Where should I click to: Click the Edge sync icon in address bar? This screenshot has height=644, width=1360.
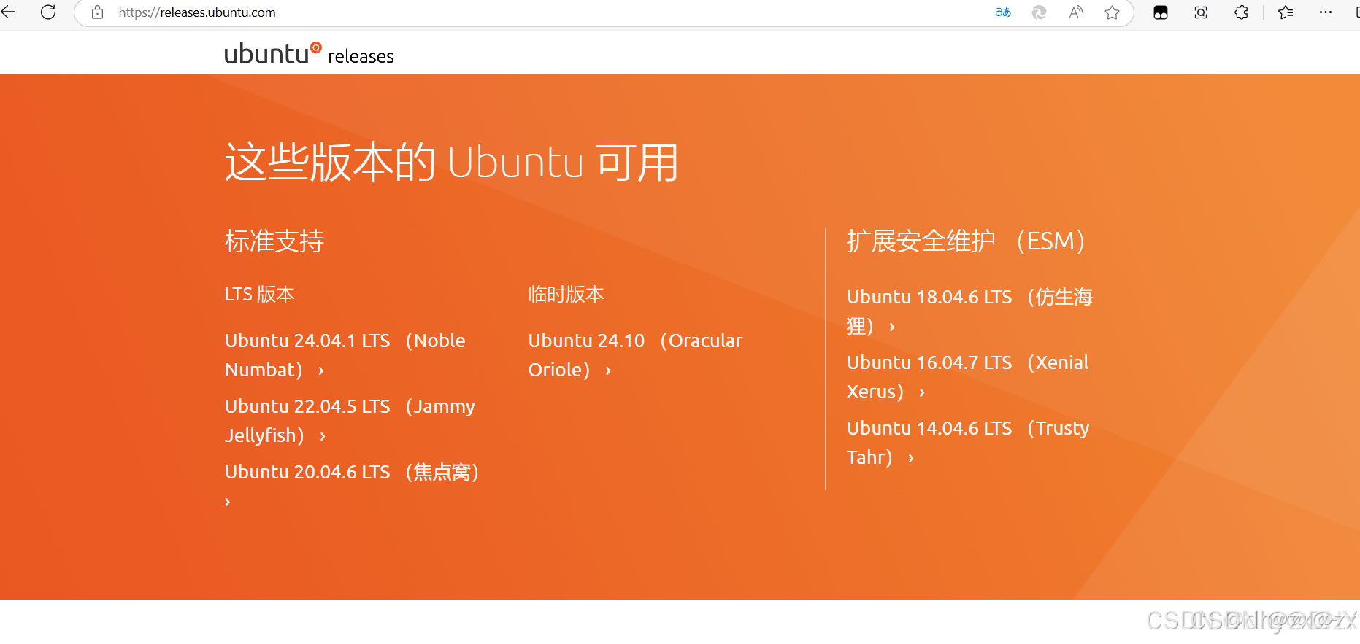click(x=1039, y=12)
